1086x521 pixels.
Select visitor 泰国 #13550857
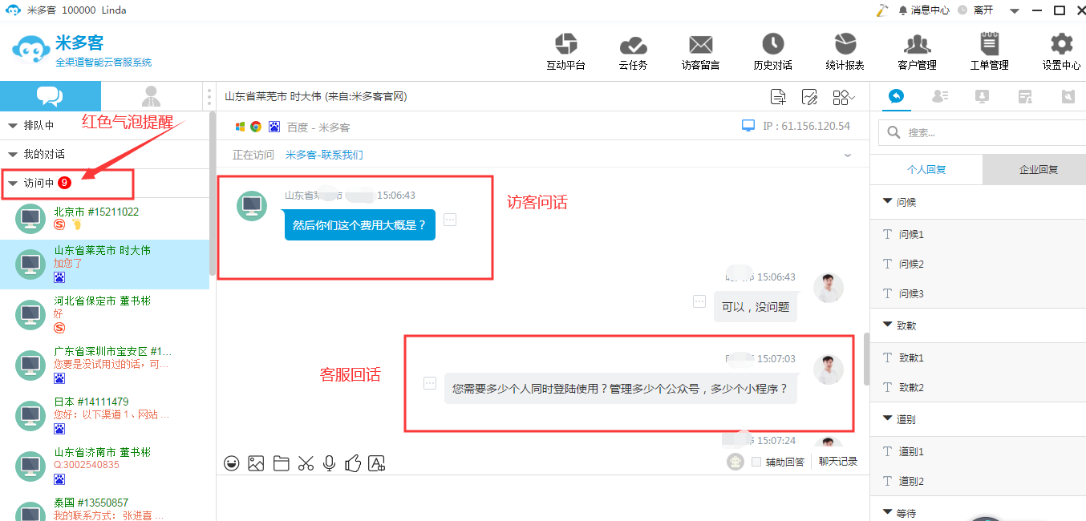104,509
